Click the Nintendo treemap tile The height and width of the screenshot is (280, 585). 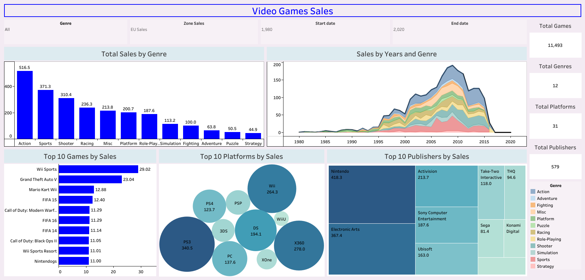pos(372,194)
